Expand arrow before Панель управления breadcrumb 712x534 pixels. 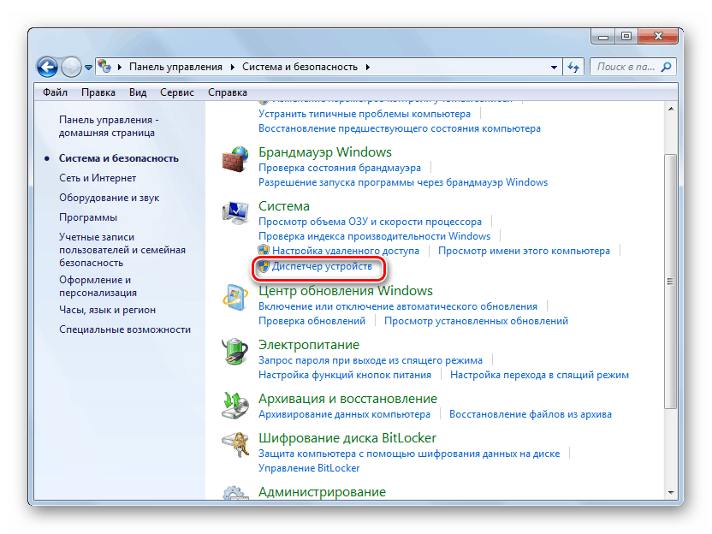click(x=120, y=67)
